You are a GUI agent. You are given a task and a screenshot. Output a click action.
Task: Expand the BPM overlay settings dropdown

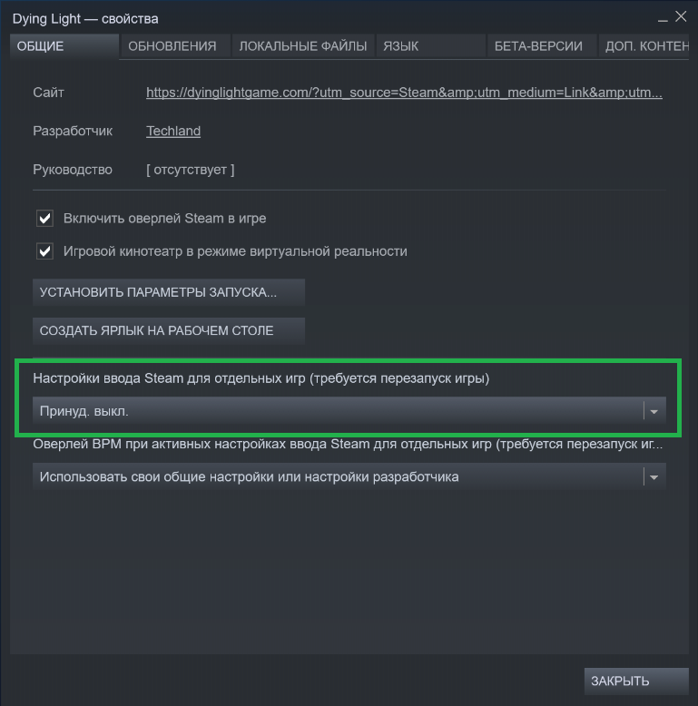click(338, 477)
